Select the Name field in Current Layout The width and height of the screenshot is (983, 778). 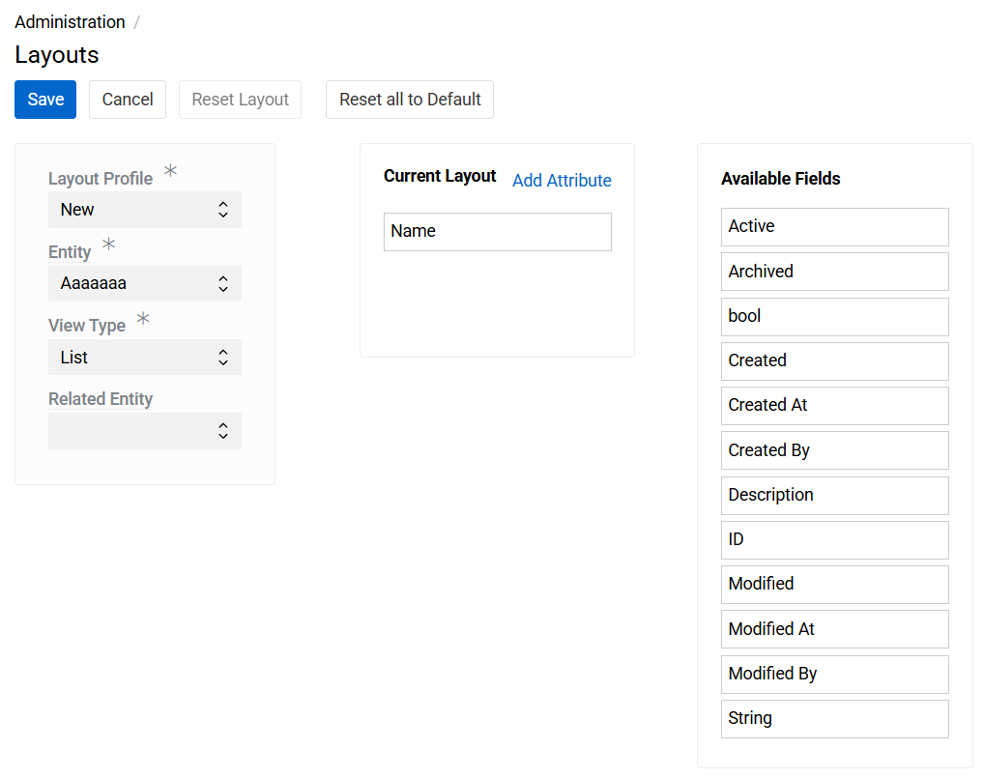click(x=497, y=231)
